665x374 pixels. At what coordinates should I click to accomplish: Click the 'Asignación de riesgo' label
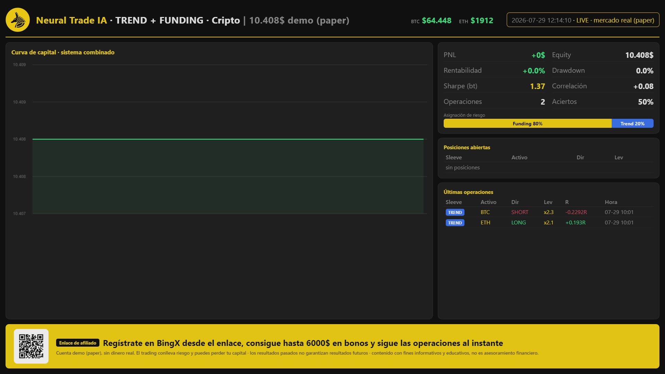(x=464, y=115)
